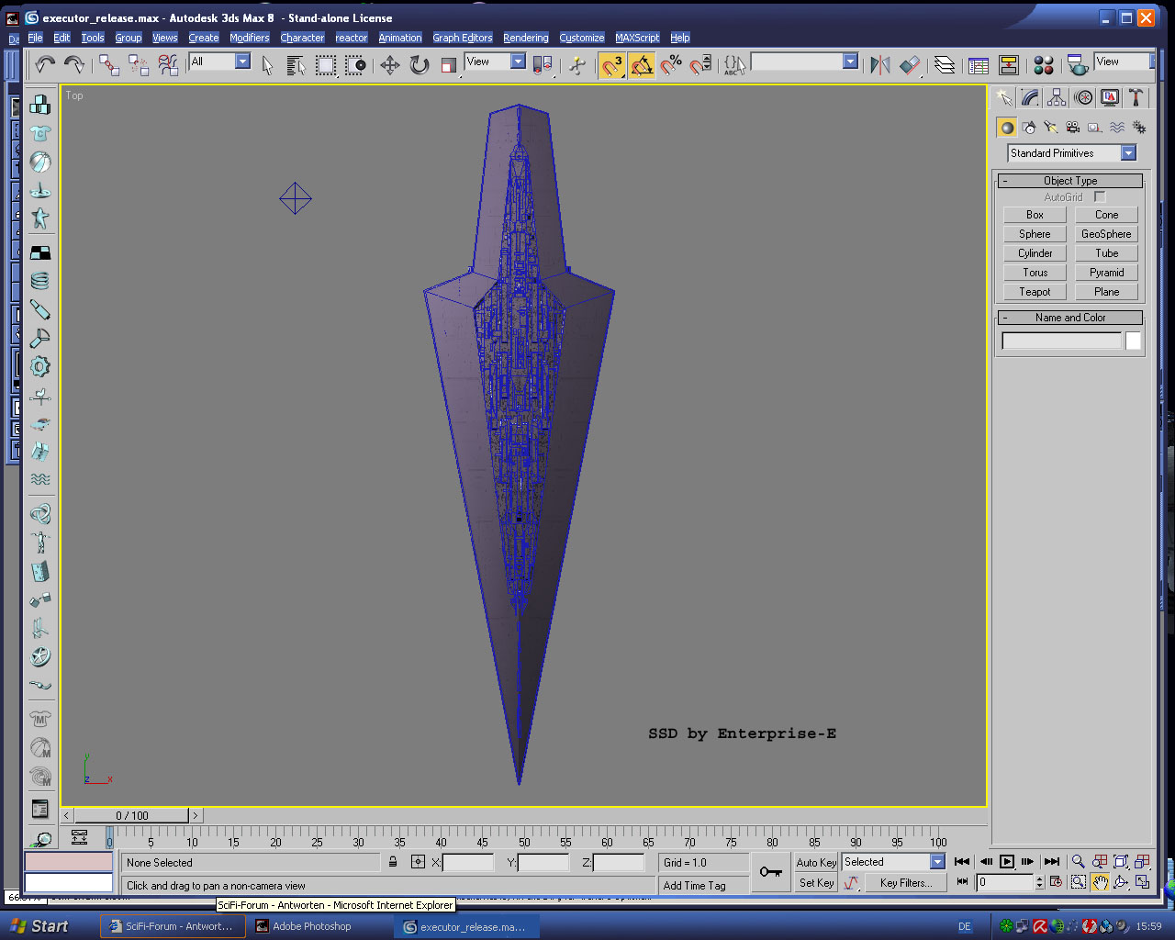Open the Key Filters Selected dropdown
This screenshot has width=1175, height=940.
pos(894,862)
